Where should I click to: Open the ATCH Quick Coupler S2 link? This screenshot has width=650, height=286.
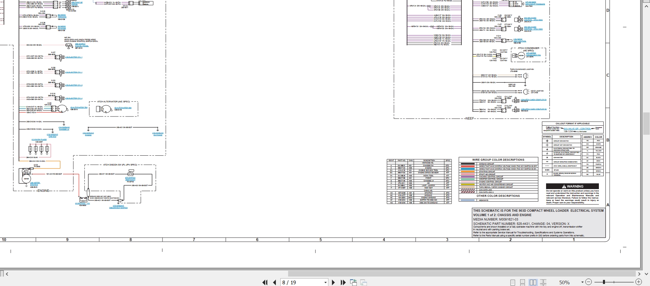[x=534, y=109]
